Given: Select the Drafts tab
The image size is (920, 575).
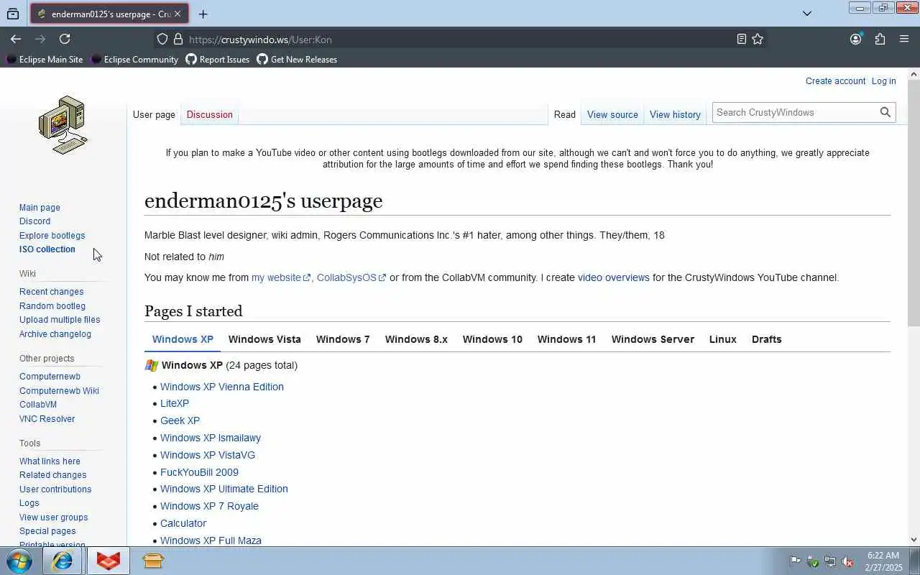Looking at the screenshot, I should pyautogui.click(x=766, y=339).
